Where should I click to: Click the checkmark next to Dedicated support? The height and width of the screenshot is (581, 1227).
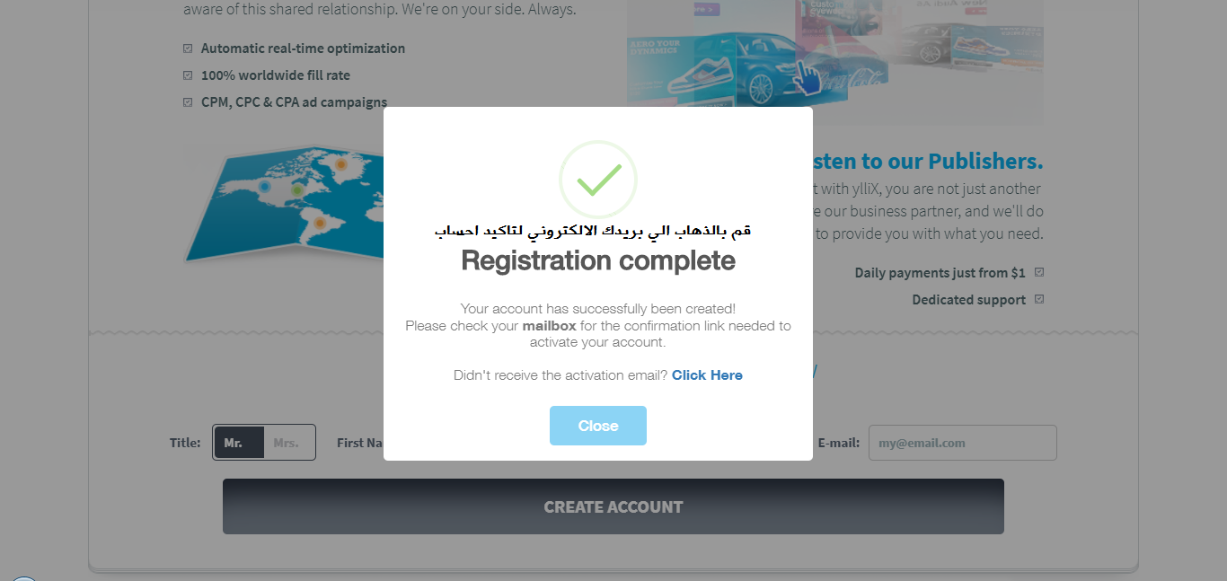[x=1039, y=299]
